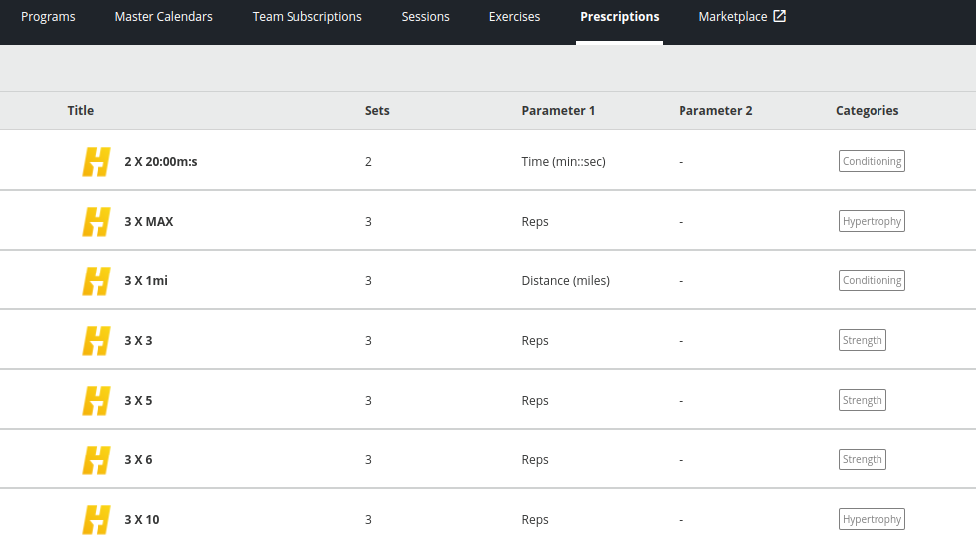The height and width of the screenshot is (546, 976).
Task: Click the logo icon beside 3 X 5
Action: (97, 400)
